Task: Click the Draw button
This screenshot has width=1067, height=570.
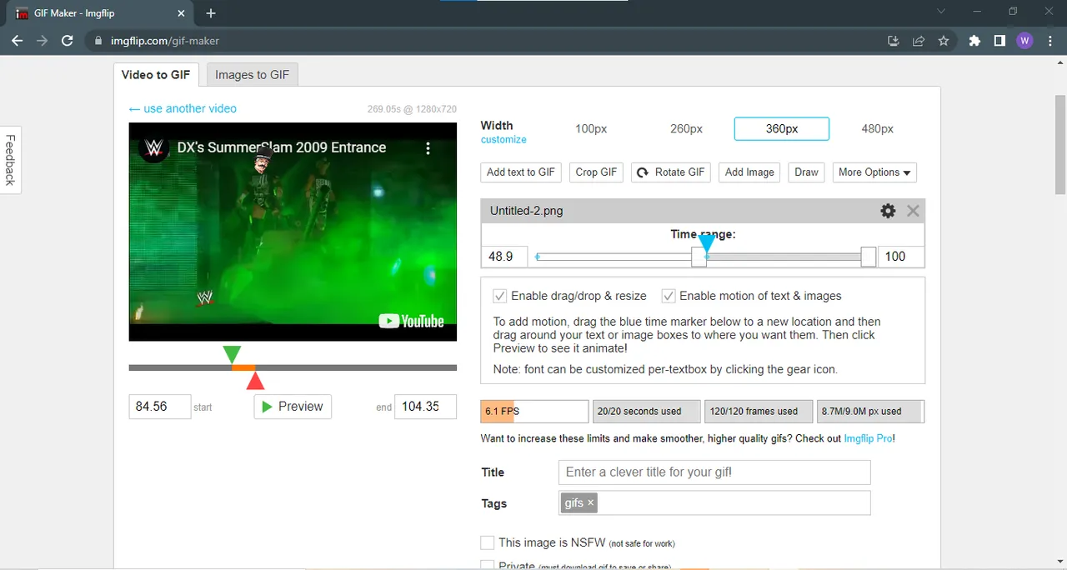Action: tap(806, 172)
